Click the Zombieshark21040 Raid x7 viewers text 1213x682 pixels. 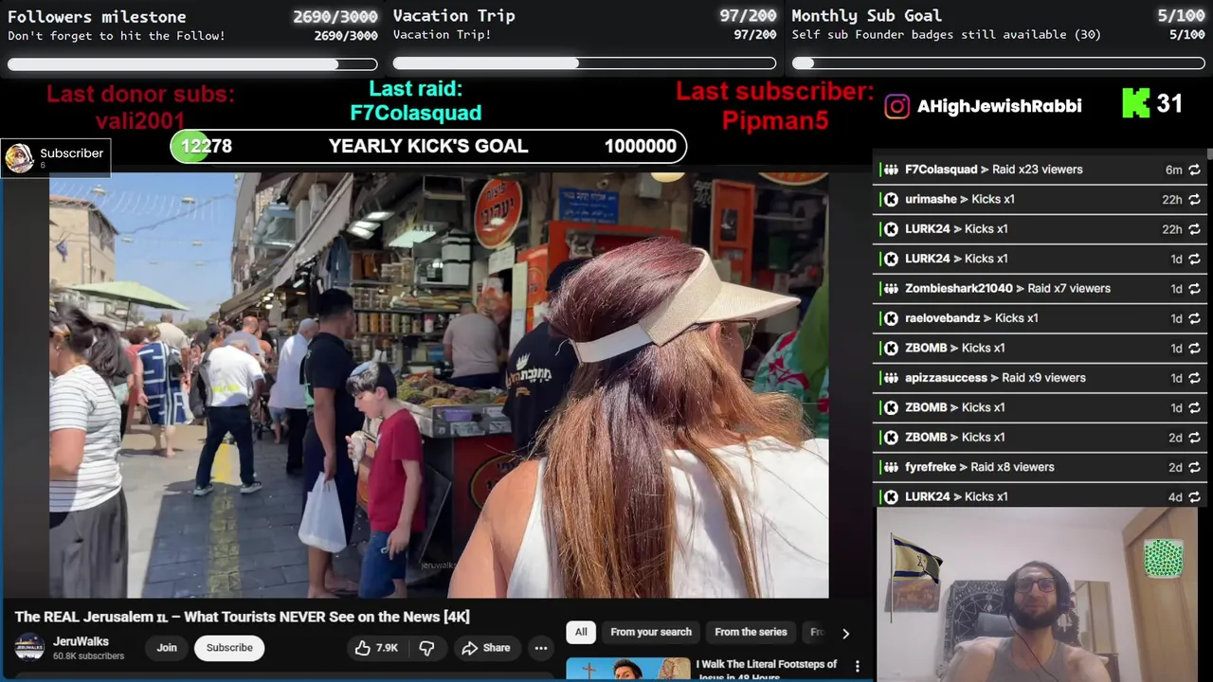pyautogui.click(x=1007, y=288)
